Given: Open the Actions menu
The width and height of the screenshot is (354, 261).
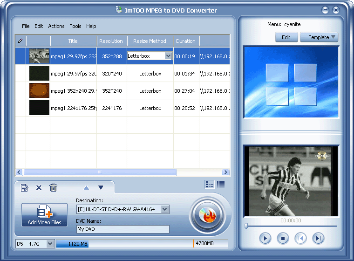Looking at the screenshot, I should pyautogui.click(x=56, y=26).
